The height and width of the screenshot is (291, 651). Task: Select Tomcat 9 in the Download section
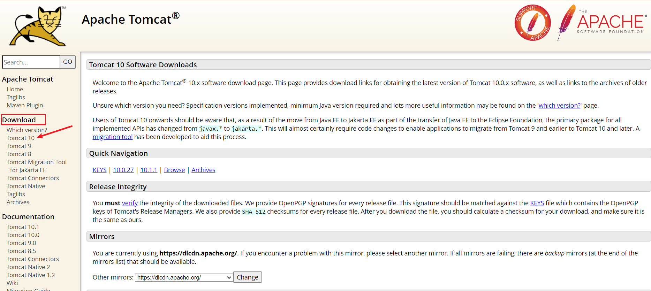click(x=19, y=146)
